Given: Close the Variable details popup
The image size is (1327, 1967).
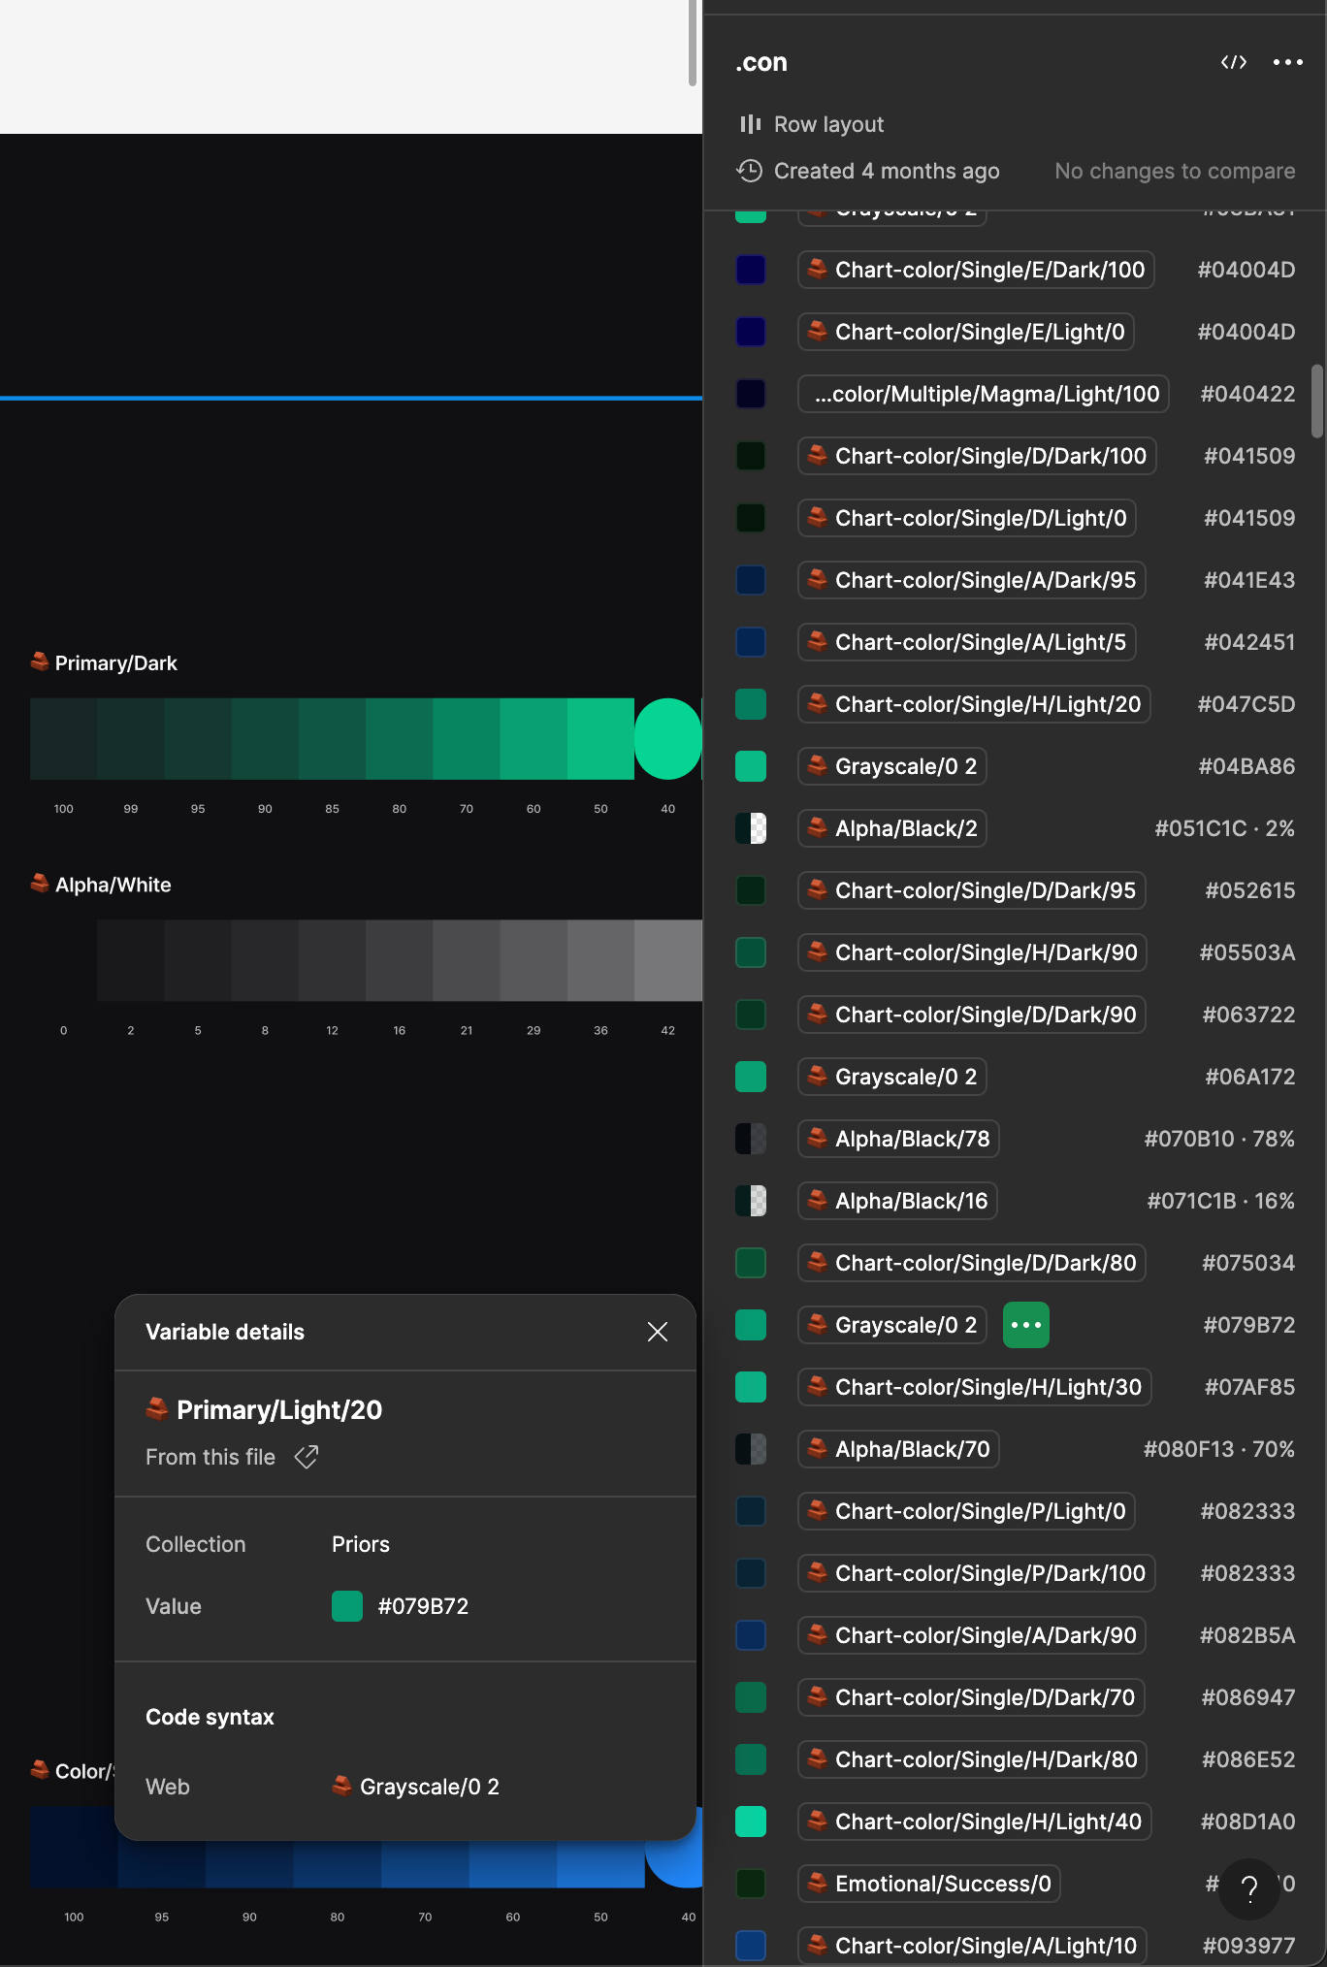Looking at the screenshot, I should click(658, 1332).
